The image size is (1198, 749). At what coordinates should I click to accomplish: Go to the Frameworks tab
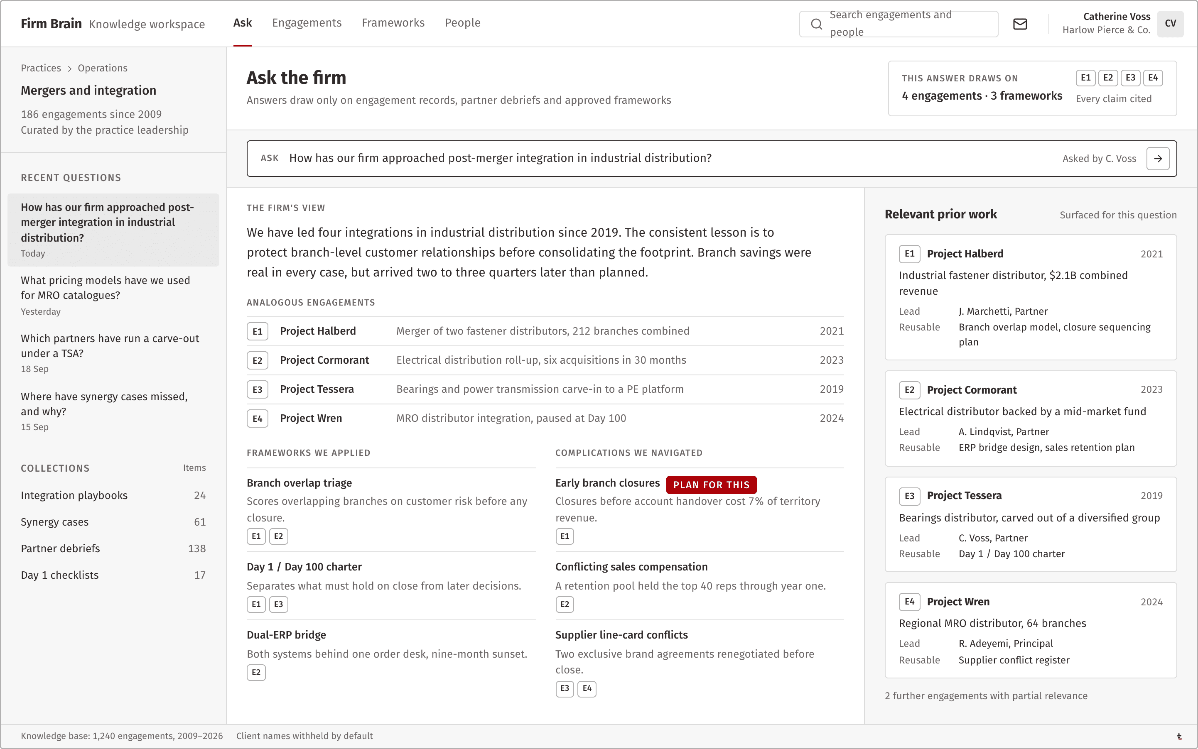click(393, 23)
